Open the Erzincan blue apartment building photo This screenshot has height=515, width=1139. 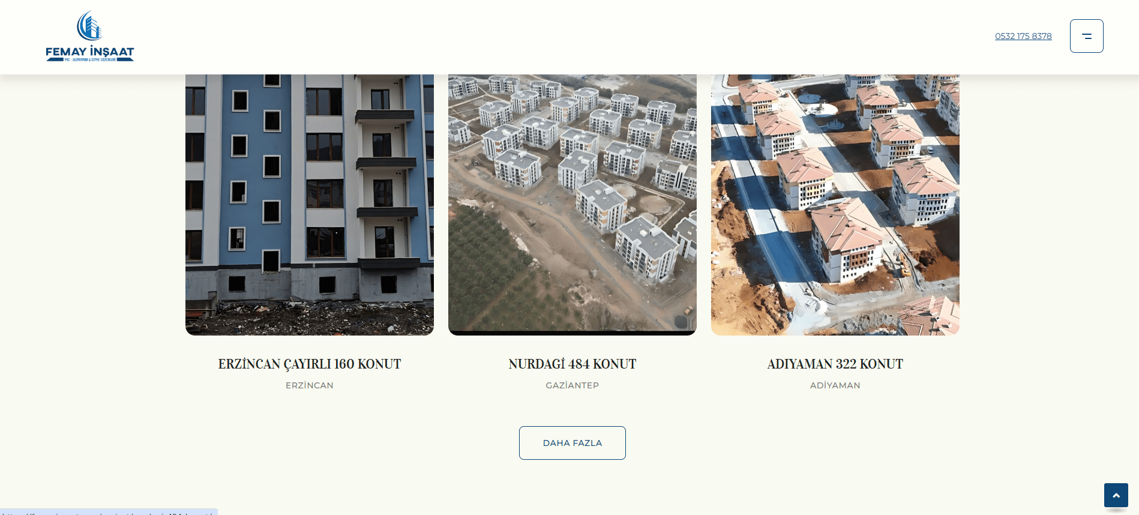coord(310,205)
